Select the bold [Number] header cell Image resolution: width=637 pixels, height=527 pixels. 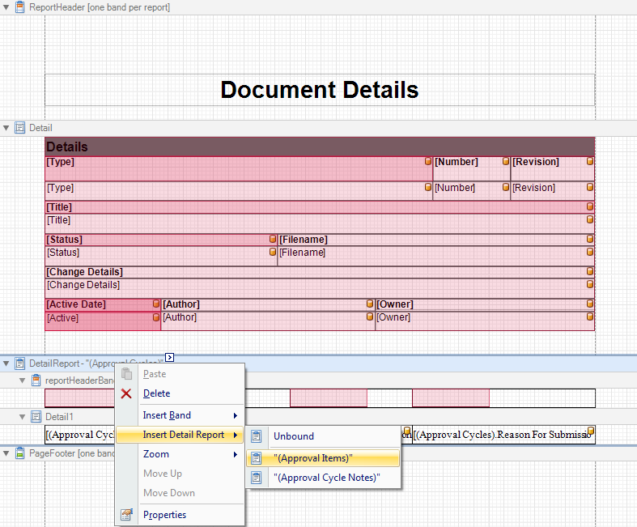(x=472, y=168)
